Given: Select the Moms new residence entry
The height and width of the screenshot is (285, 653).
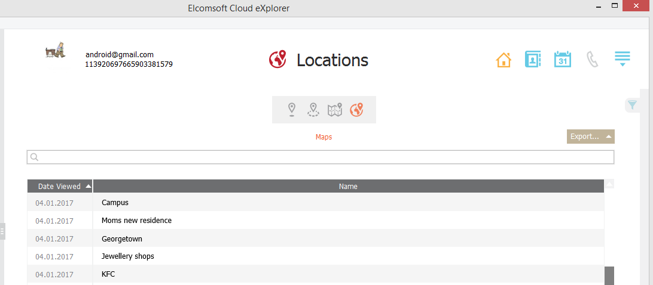Looking at the screenshot, I should pos(136,221).
